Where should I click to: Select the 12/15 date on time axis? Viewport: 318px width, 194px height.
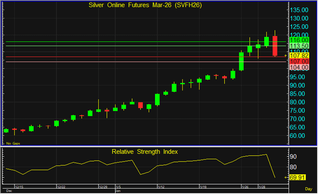[x=19, y=187]
